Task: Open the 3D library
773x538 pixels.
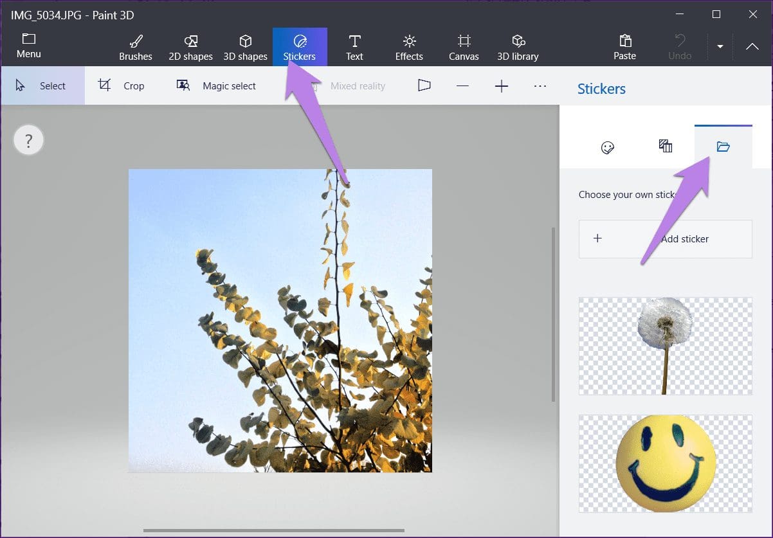Action: coord(518,48)
